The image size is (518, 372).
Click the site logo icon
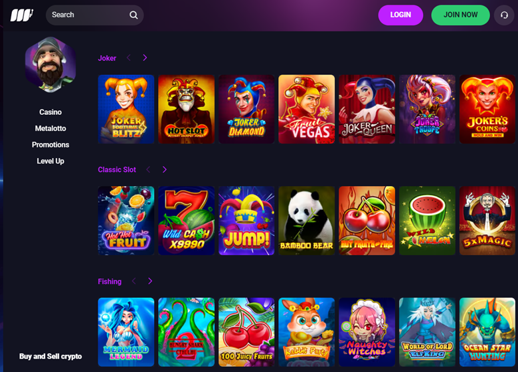click(22, 15)
